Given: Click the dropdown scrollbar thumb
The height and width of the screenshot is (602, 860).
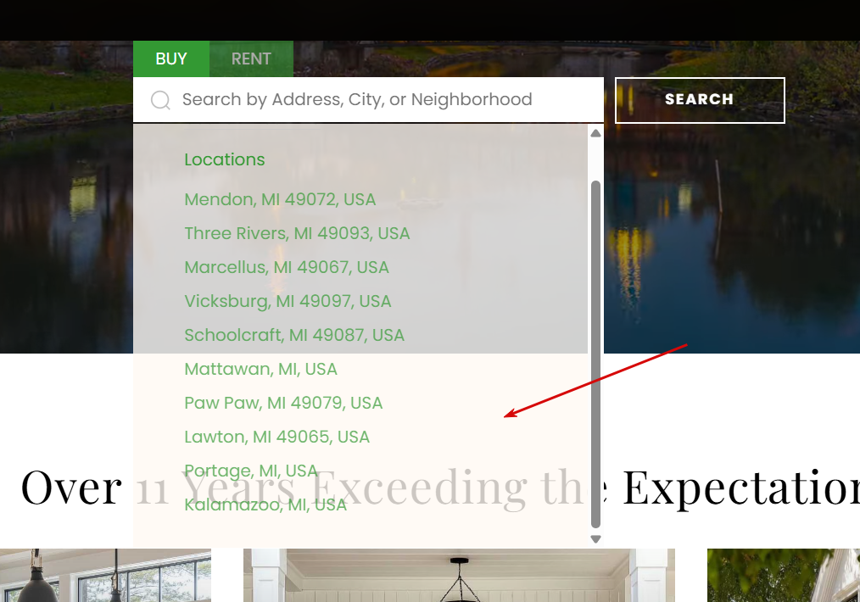Looking at the screenshot, I should click(595, 354).
